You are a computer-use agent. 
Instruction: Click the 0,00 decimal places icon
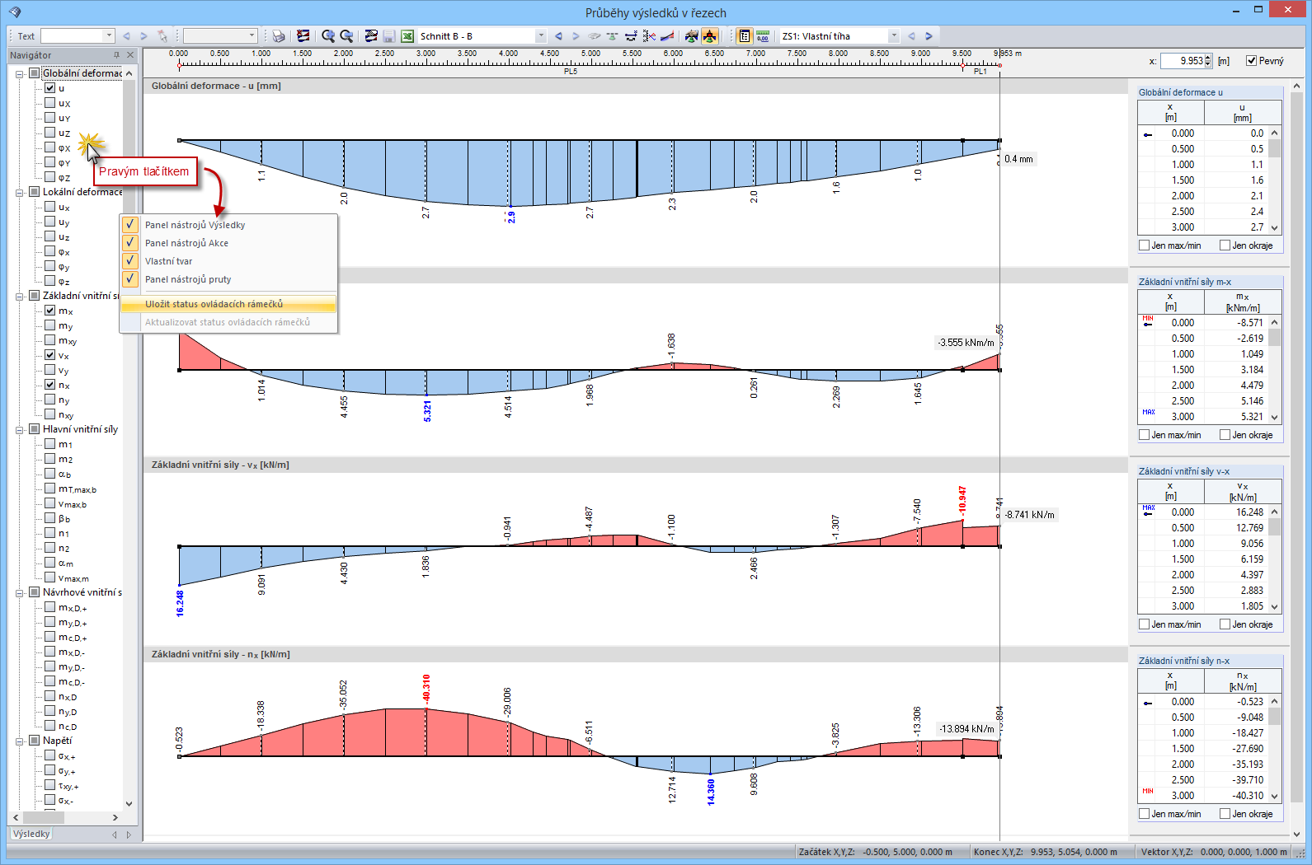pyautogui.click(x=763, y=36)
